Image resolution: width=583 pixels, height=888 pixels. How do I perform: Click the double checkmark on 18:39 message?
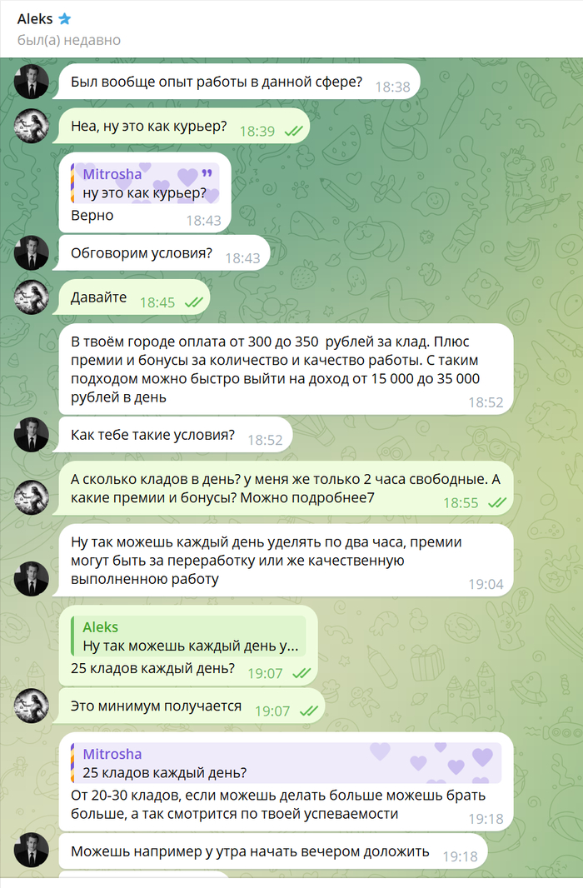click(x=293, y=132)
